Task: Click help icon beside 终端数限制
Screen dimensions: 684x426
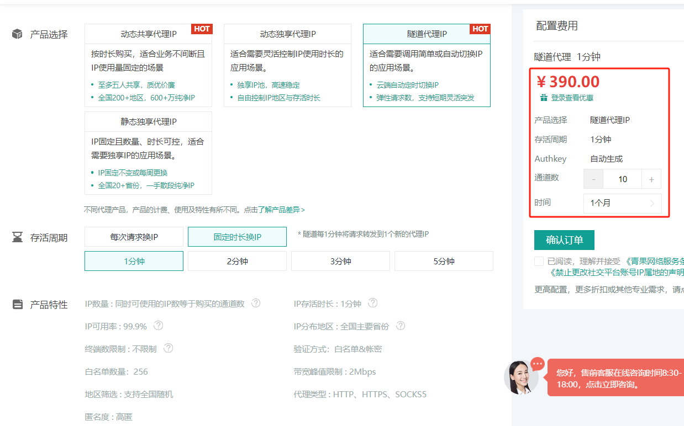Action: pyautogui.click(x=169, y=348)
